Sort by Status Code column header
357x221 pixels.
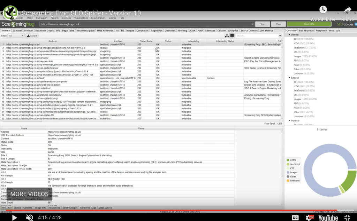pos(146,41)
